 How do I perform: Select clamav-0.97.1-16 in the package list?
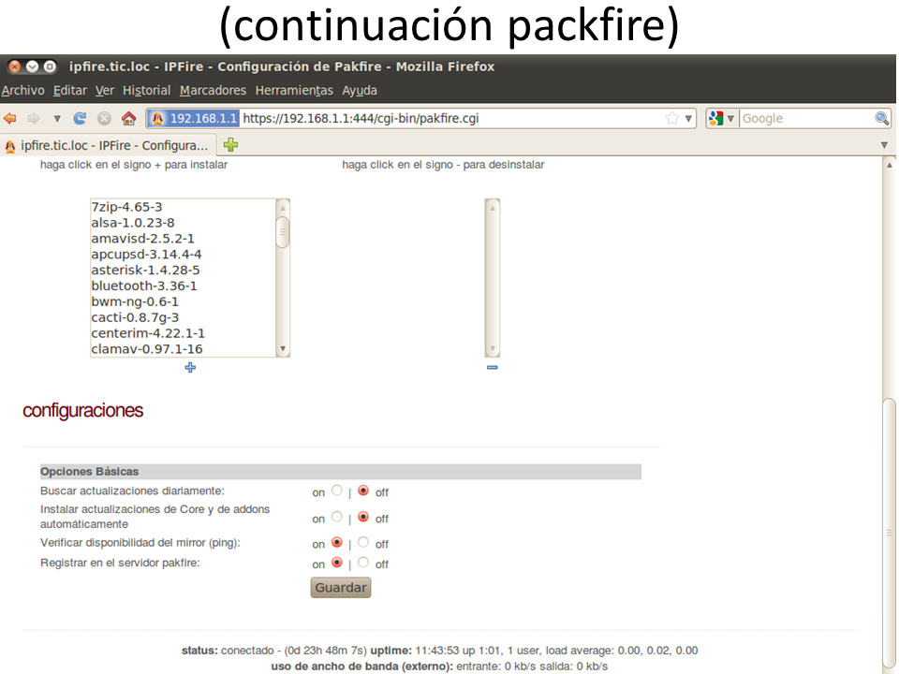[x=146, y=349]
